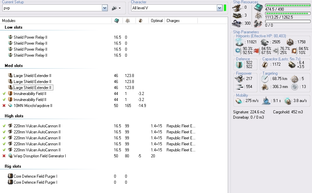Click the empty drone bandwidth bar
This screenshot has height=193, width=312.
[x=288, y=21]
